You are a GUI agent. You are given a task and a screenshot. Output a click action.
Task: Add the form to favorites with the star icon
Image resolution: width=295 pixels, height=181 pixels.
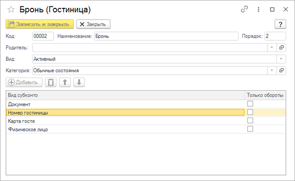point(11,9)
